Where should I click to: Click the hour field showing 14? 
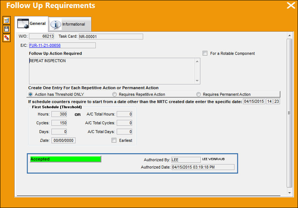[269, 102]
